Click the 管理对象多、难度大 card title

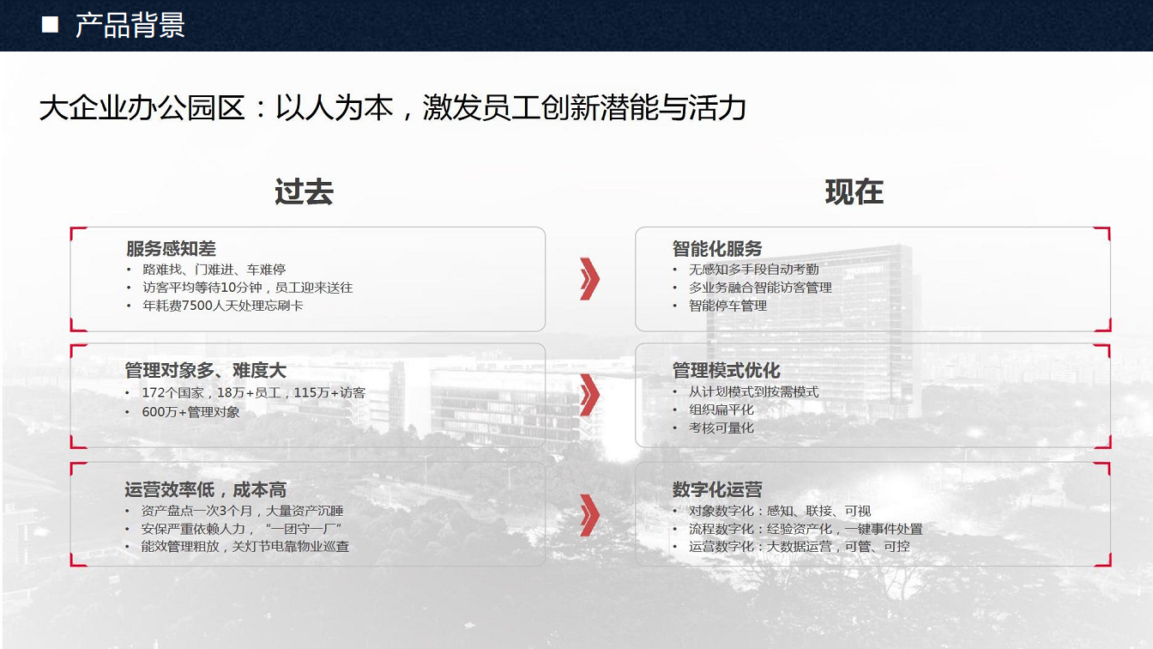point(205,371)
